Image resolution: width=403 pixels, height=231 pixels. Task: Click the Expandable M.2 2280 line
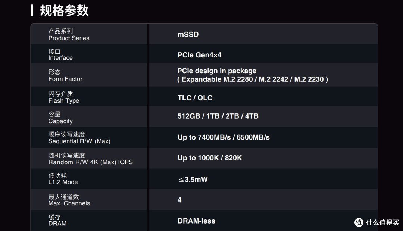click(252, 79)
